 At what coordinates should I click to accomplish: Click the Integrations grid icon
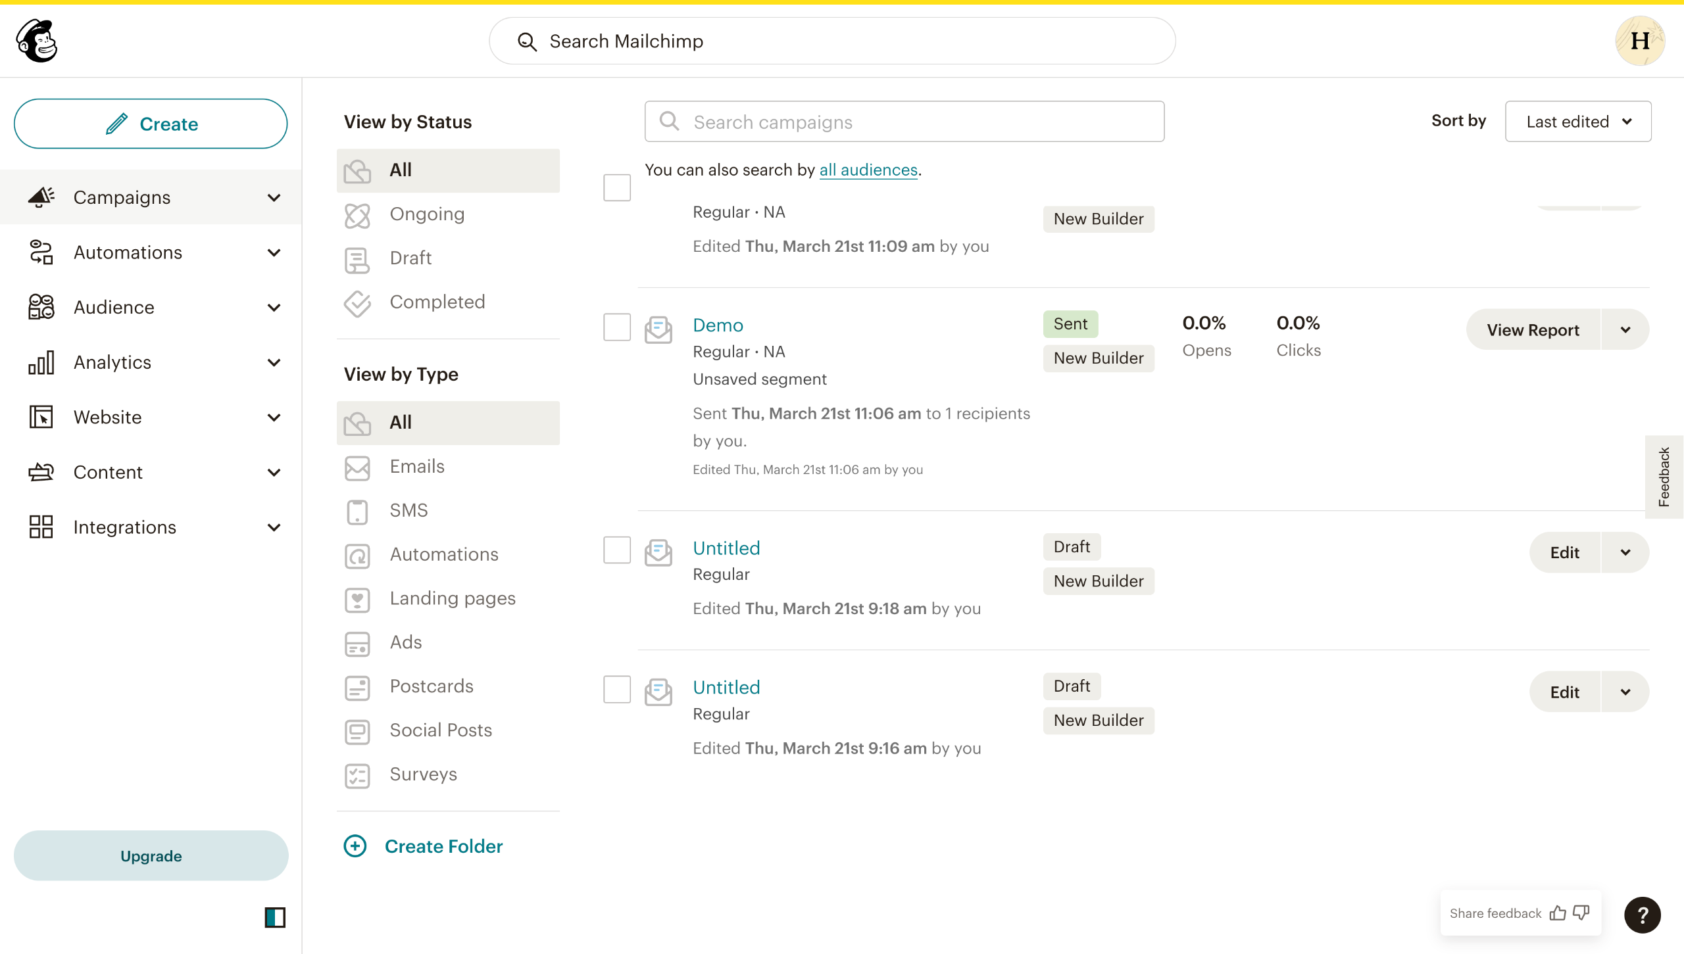(x=41, y=527)
